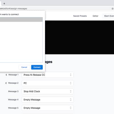Click the Message 5 stepper arrows

pyautogui.click(x=71, y=108)
